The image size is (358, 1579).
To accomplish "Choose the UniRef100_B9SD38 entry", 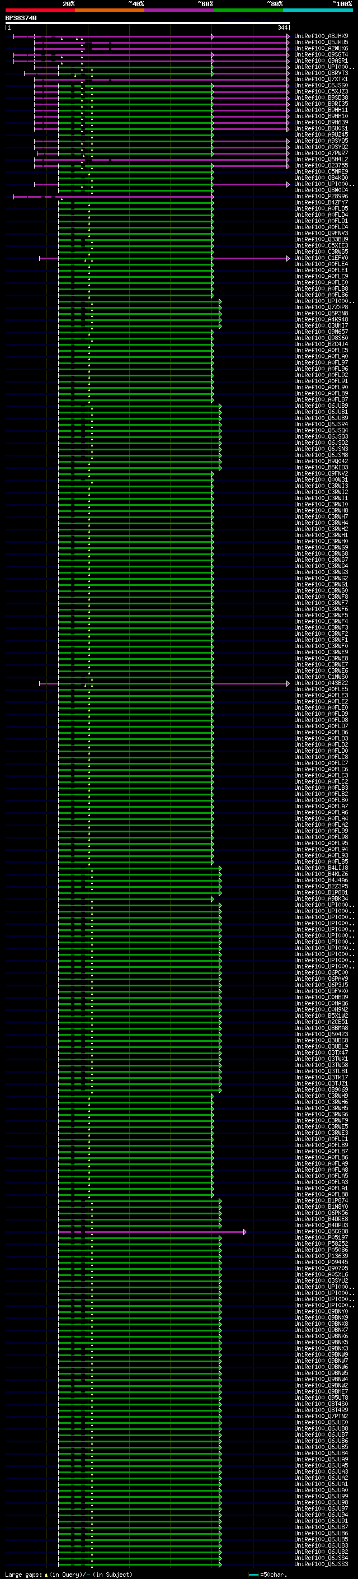I will click(321, 98).
